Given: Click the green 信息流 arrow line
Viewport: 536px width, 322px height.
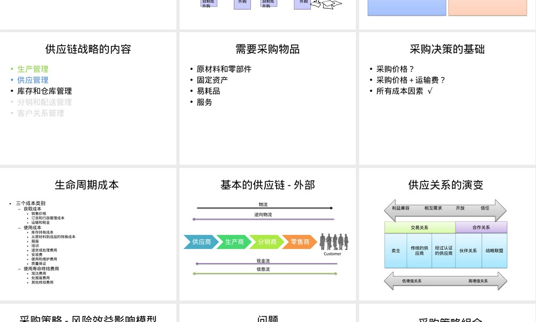Looking at the screenshot, I should coord(265,274).
